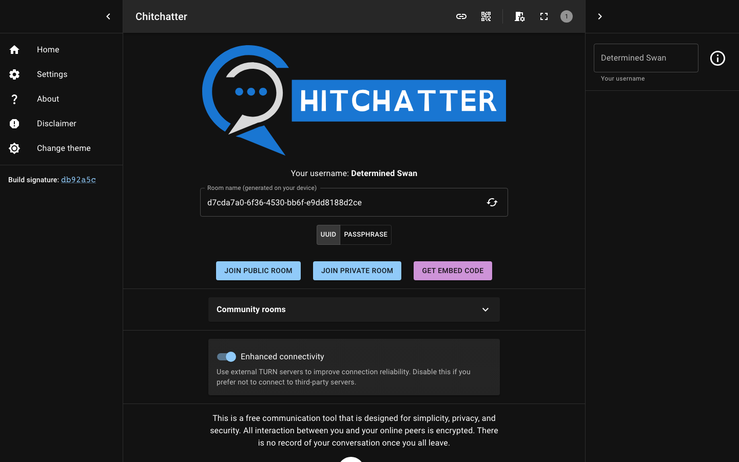Copy the room link via the link icon

point(461,16)
